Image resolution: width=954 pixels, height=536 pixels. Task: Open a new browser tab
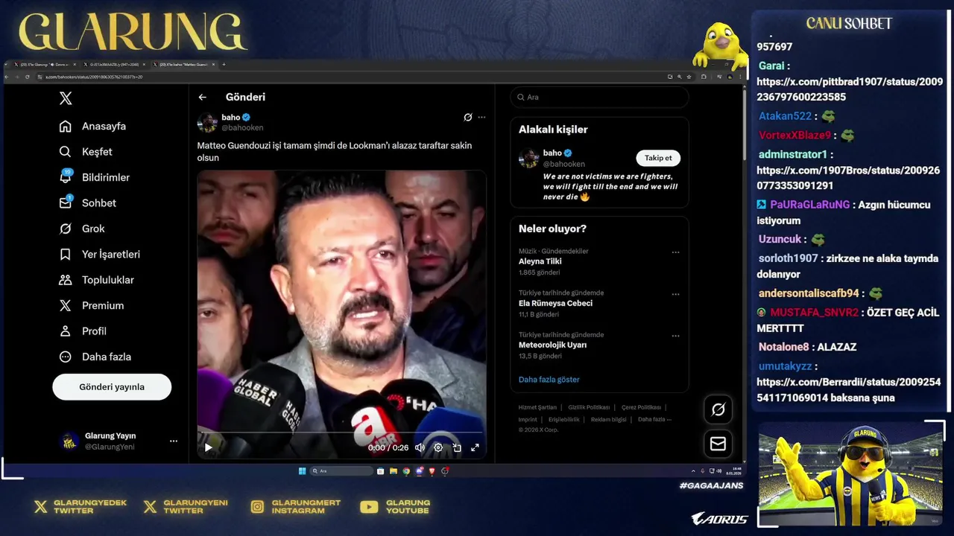coord(224,65)
